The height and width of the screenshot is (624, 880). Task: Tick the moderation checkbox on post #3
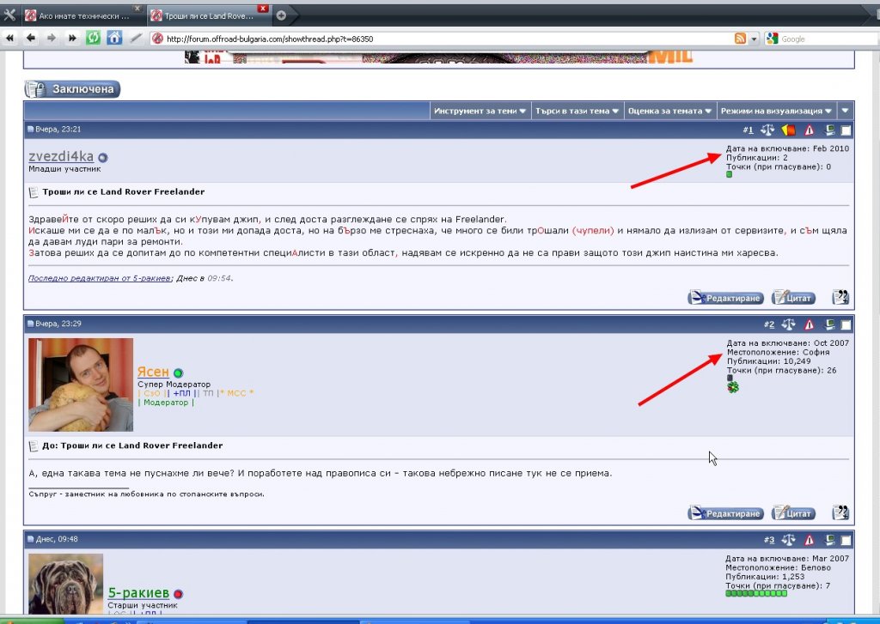click(x=846, y=541)
